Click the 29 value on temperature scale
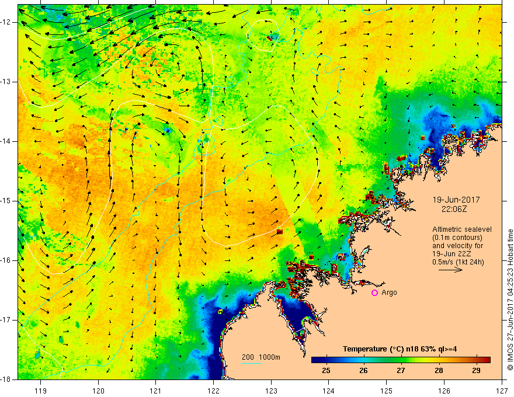Image resolution: width=514 pixels, height=397 pixels. 476,371
